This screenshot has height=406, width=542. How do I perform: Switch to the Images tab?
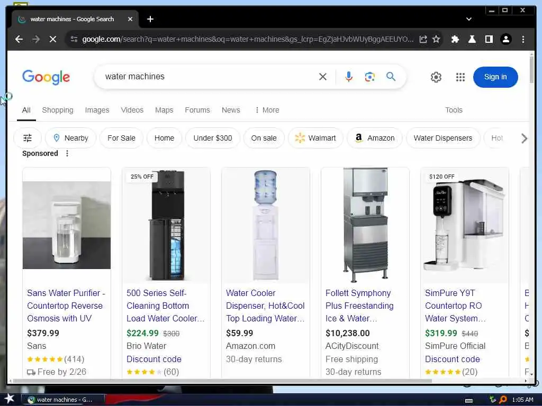(97, 110)
